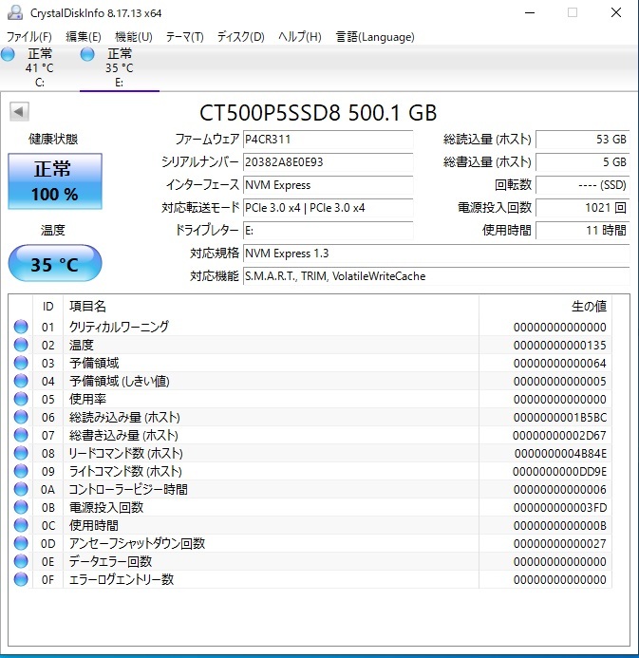Click the power on count value 1021 回
Viewport: 639px width, 658px height.
(583, 208)
